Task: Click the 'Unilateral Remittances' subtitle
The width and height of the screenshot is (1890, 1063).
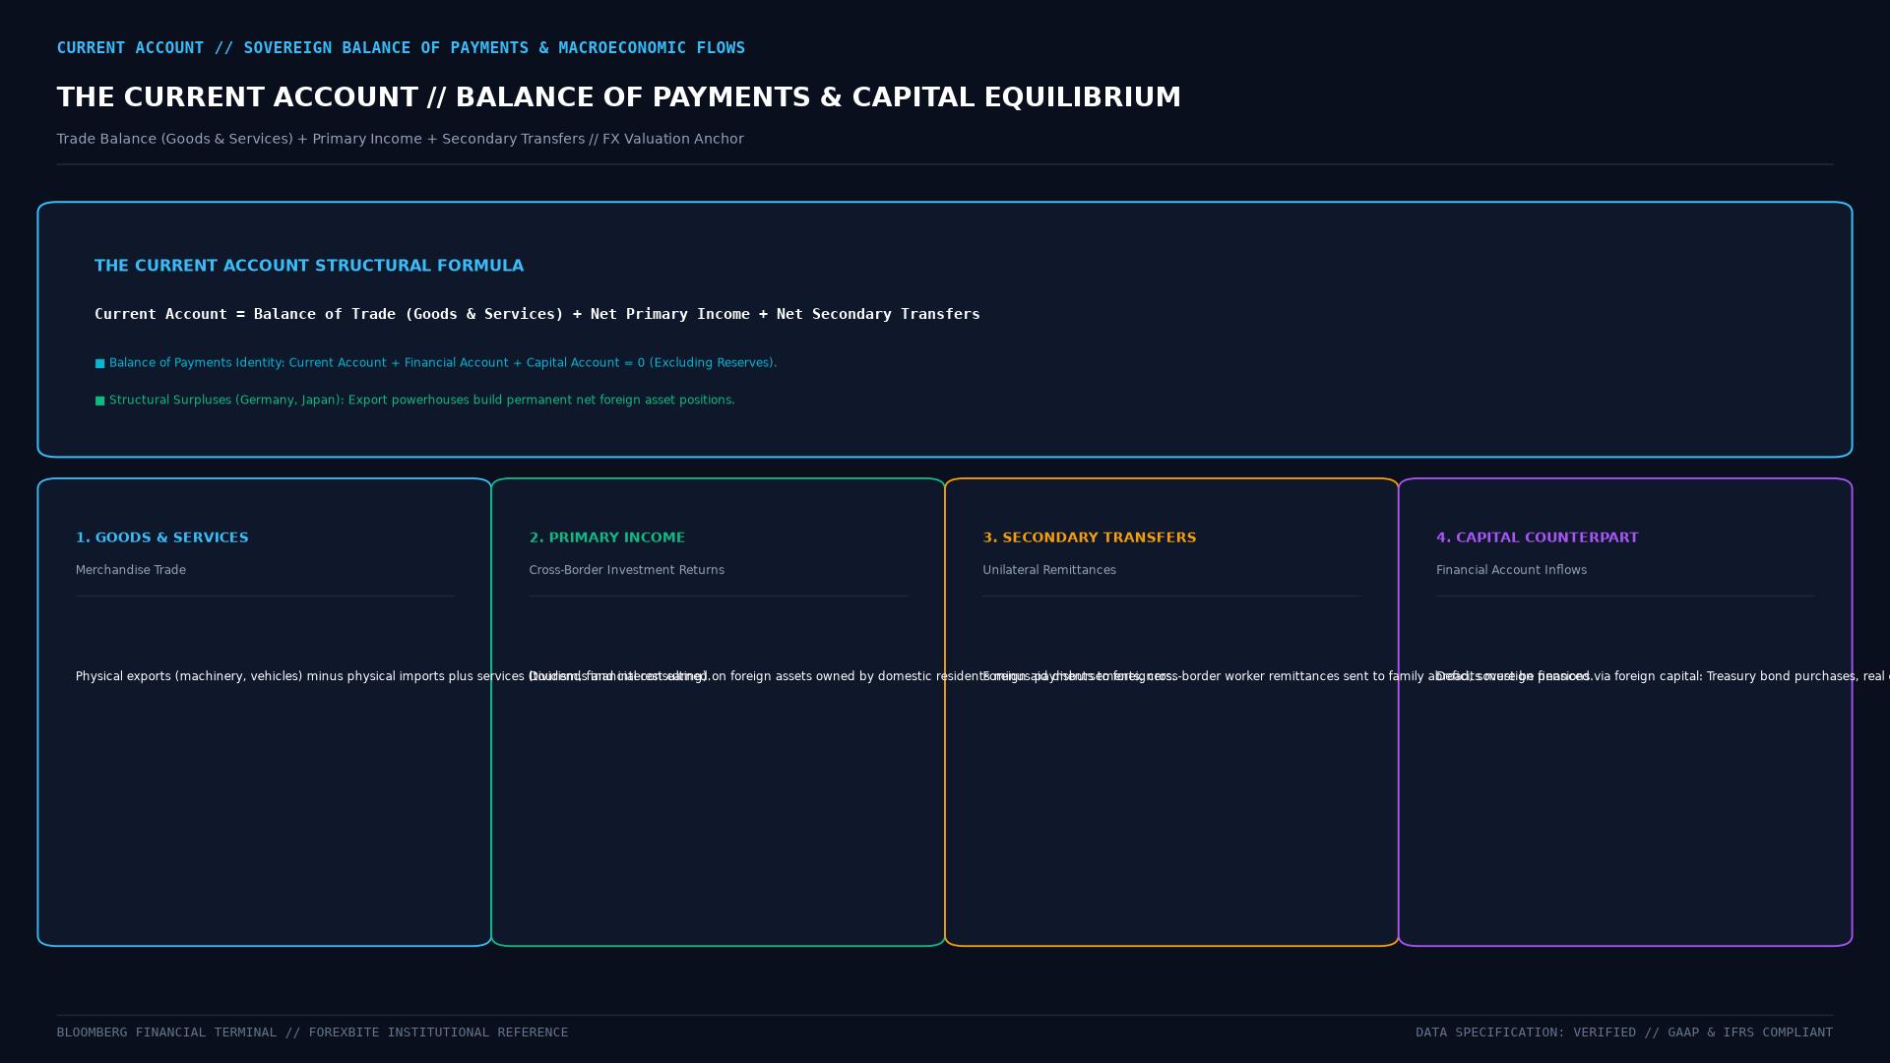Action: tap(1049, 570)
